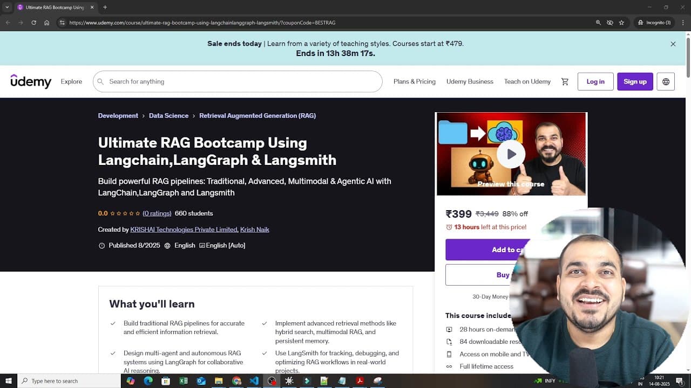691x388 pixels.
Task: Reload the page
Action: click(x=33, y=23)
